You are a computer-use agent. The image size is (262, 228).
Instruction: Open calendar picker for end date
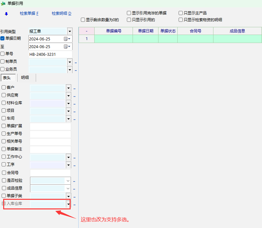coord(65,47)
